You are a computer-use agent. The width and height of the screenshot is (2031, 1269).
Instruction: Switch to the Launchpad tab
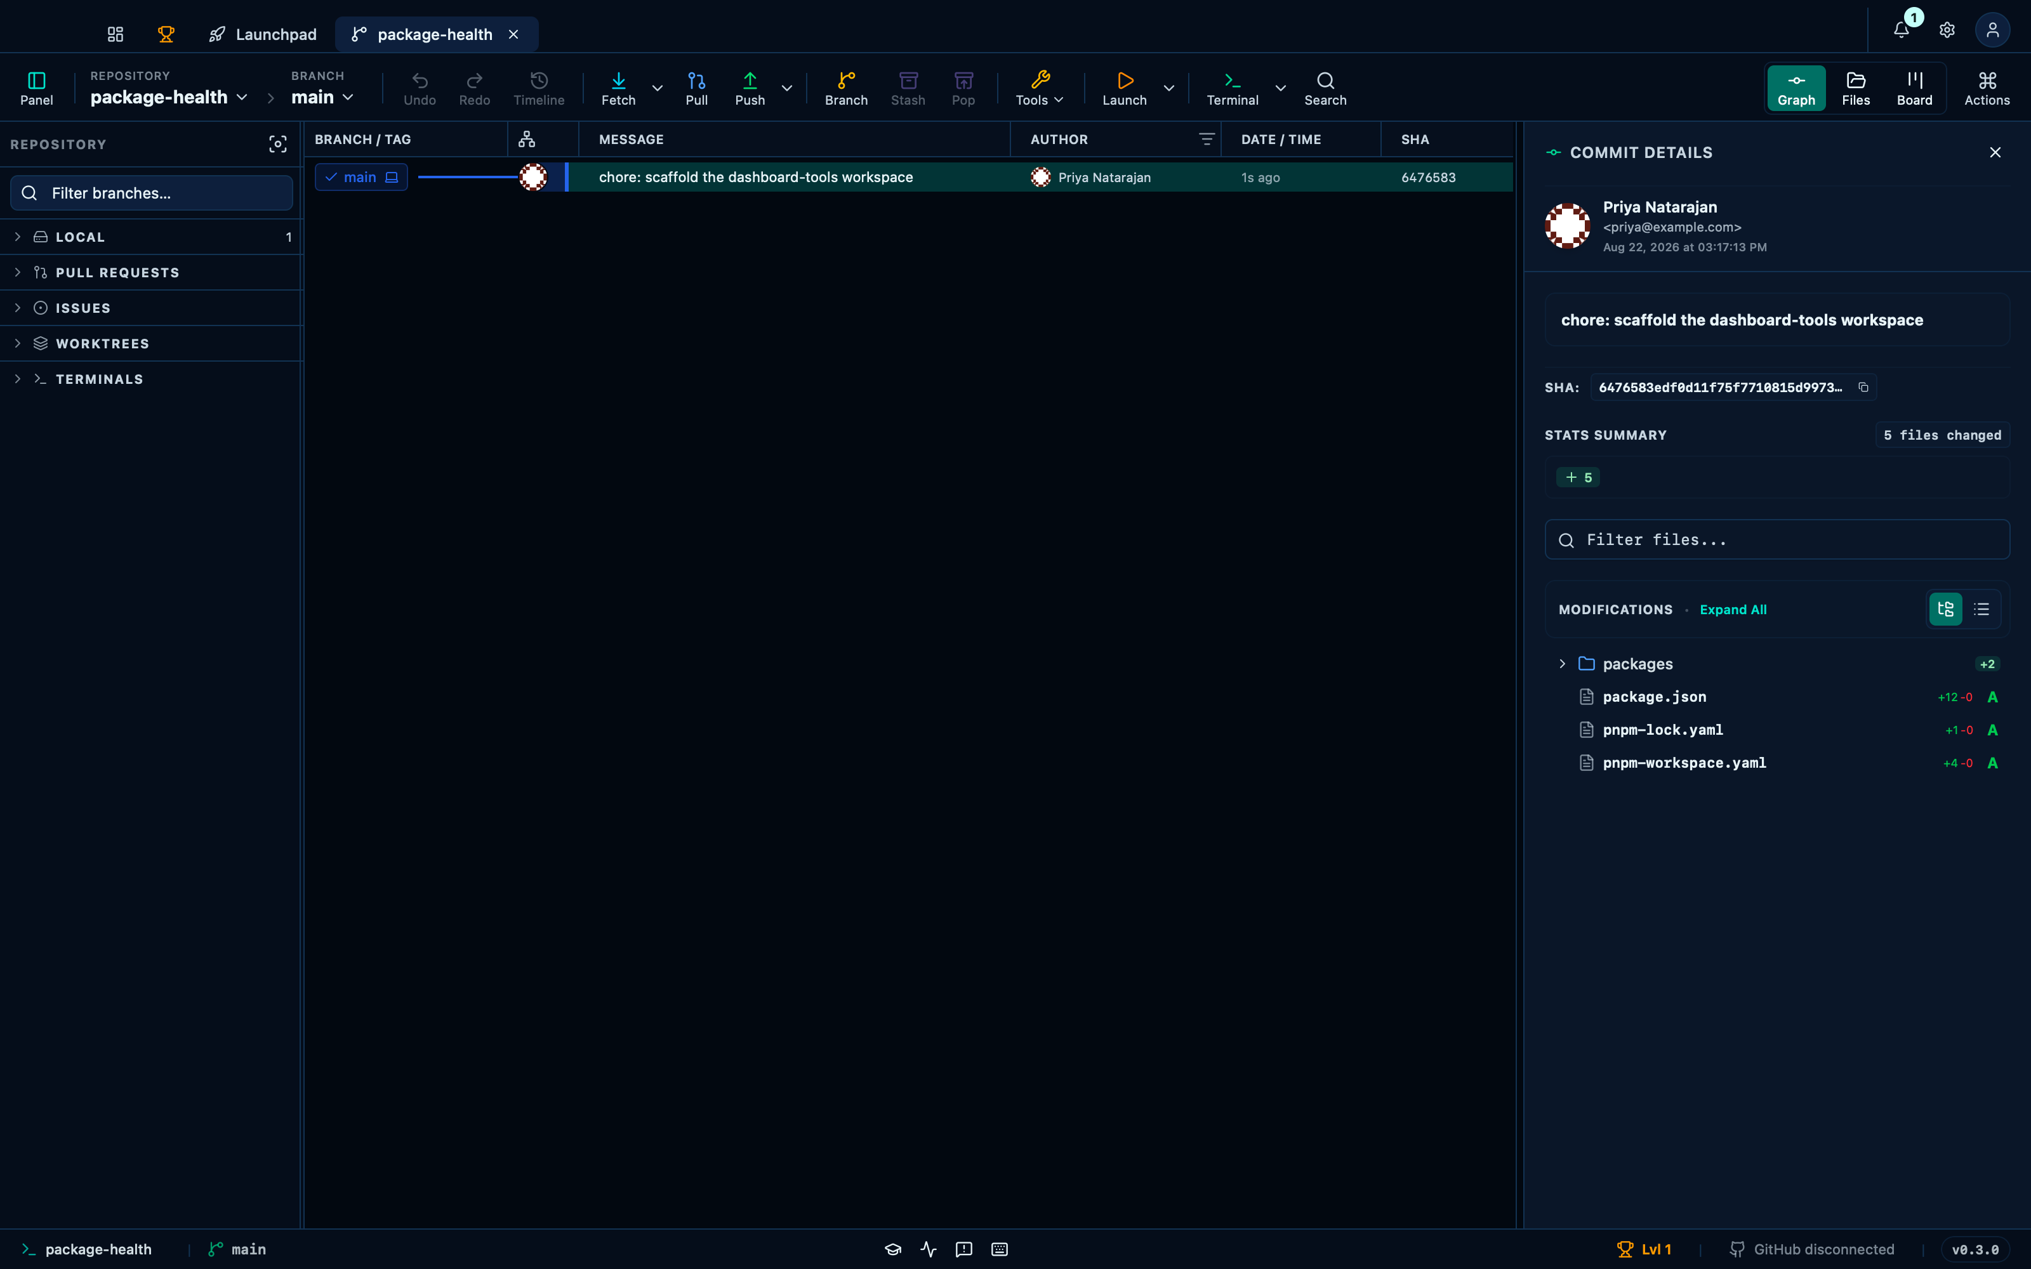263,34
